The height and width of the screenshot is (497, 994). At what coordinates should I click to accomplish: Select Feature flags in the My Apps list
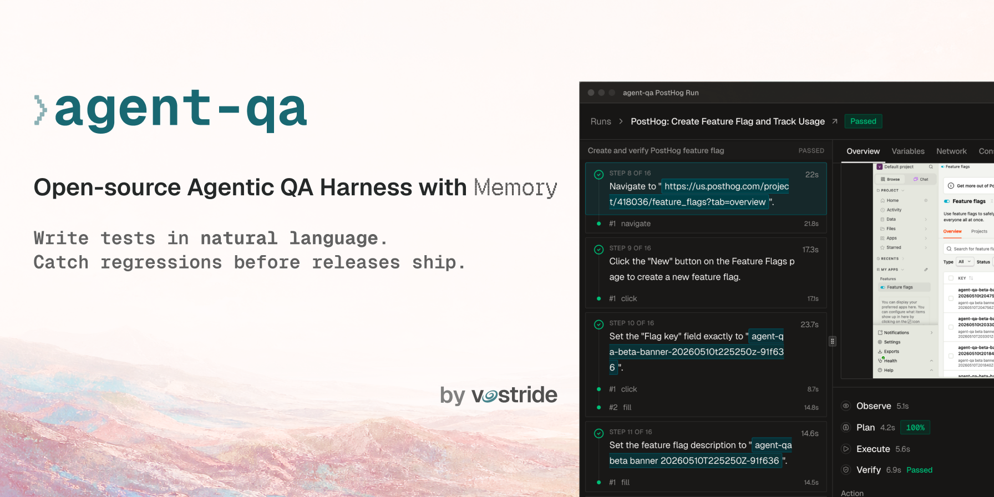click(x=905, y=287)
